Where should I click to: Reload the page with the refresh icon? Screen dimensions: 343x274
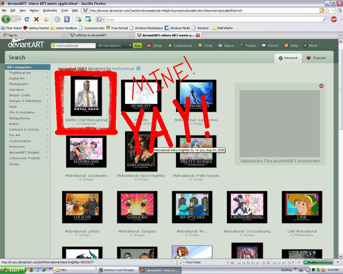click(27, 19)
